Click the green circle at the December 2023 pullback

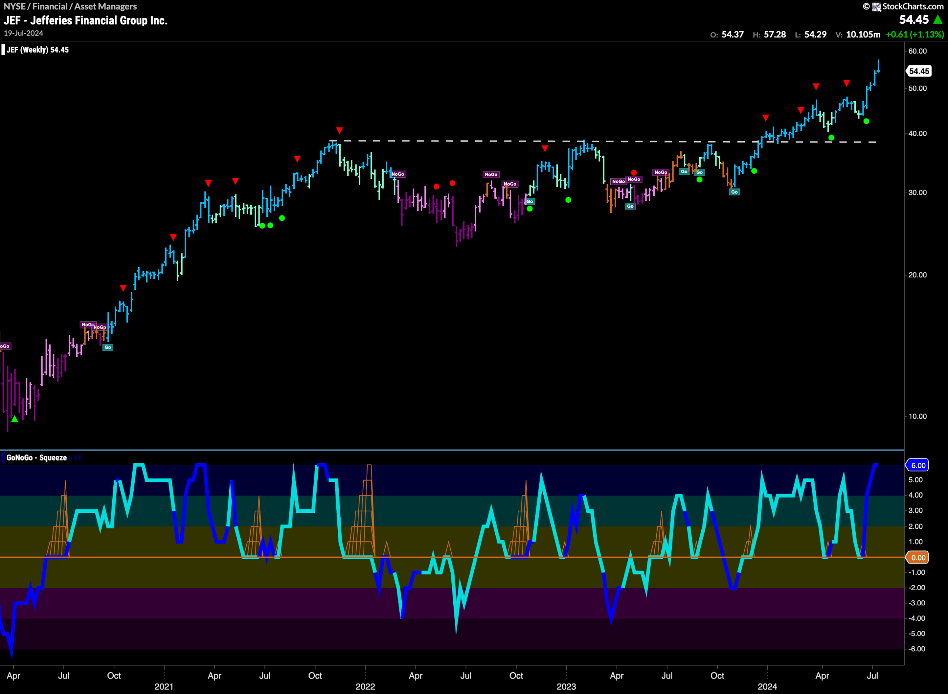(754, 171)
